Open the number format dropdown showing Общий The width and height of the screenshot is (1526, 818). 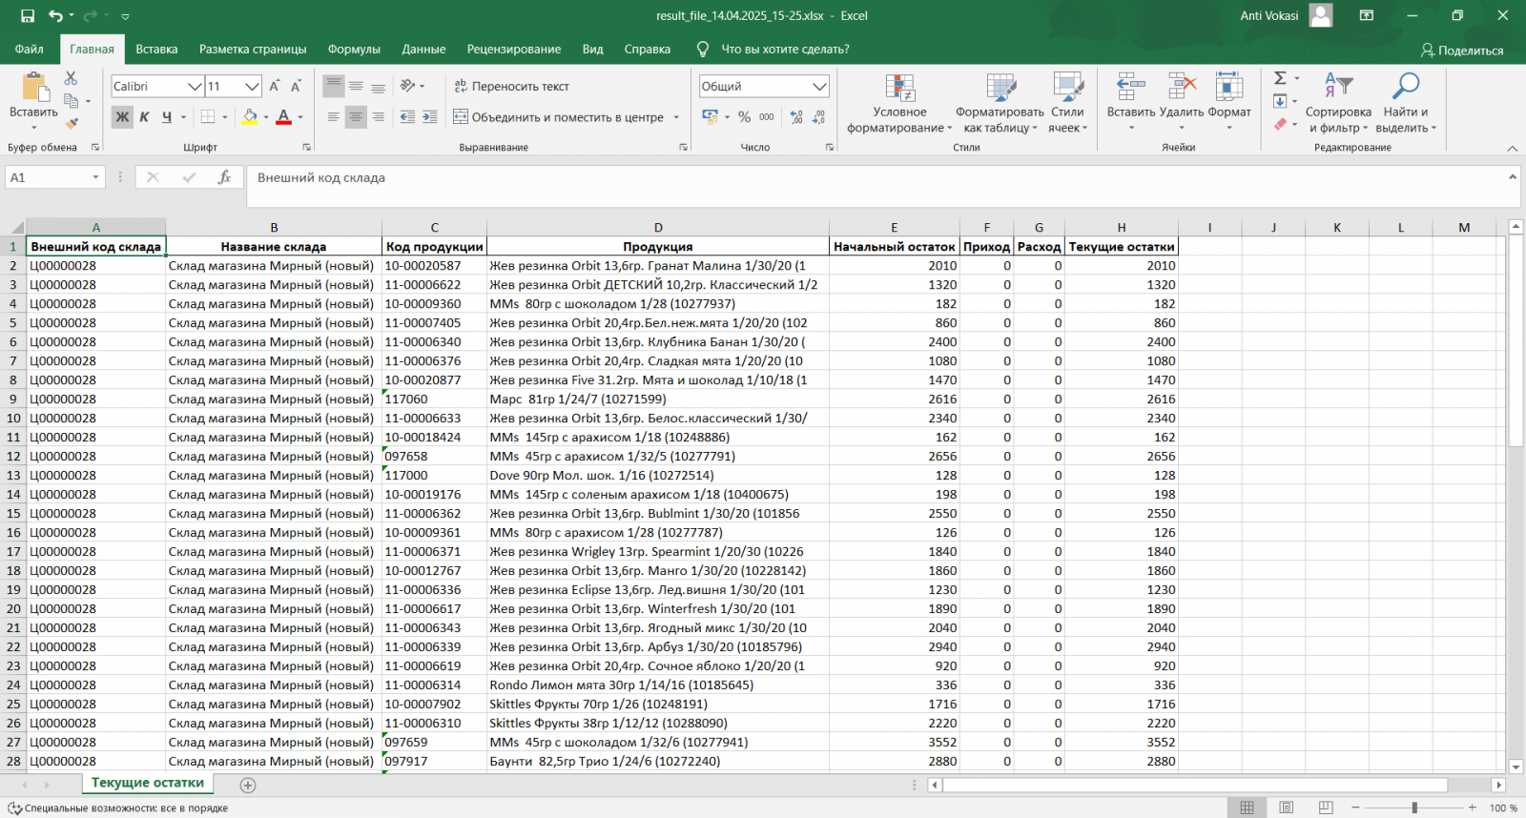pos(819,87)
